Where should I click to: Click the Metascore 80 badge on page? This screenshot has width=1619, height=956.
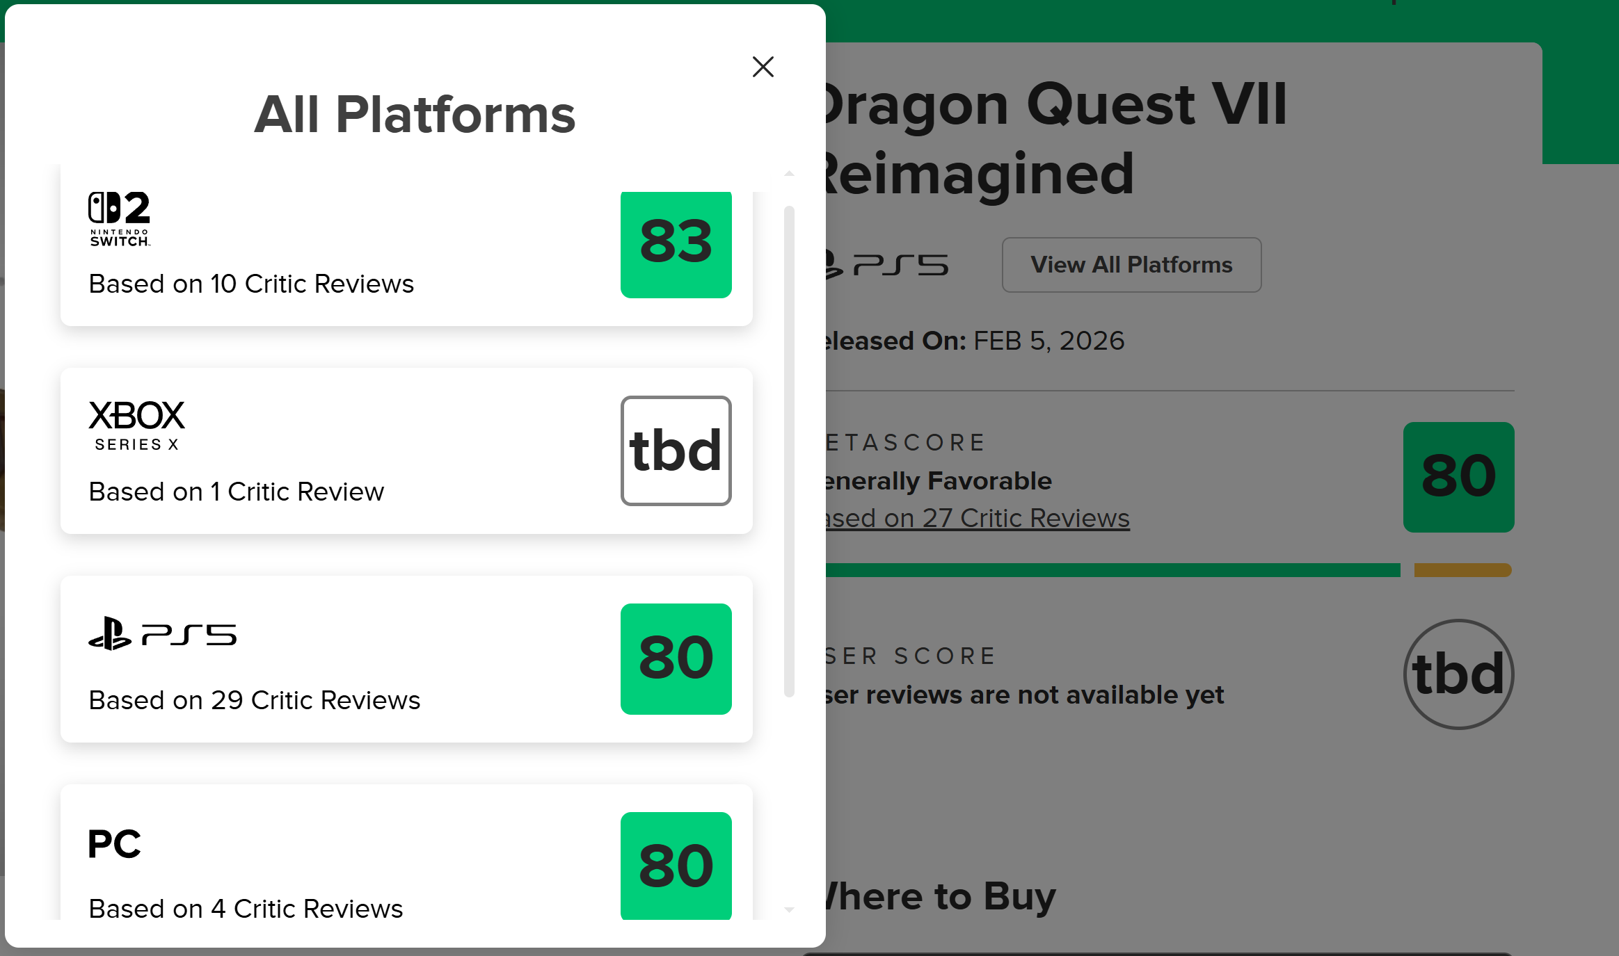pos(1458,477)
